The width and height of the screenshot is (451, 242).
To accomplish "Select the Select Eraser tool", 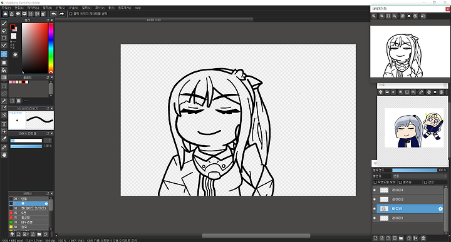I will coord(4,115).
